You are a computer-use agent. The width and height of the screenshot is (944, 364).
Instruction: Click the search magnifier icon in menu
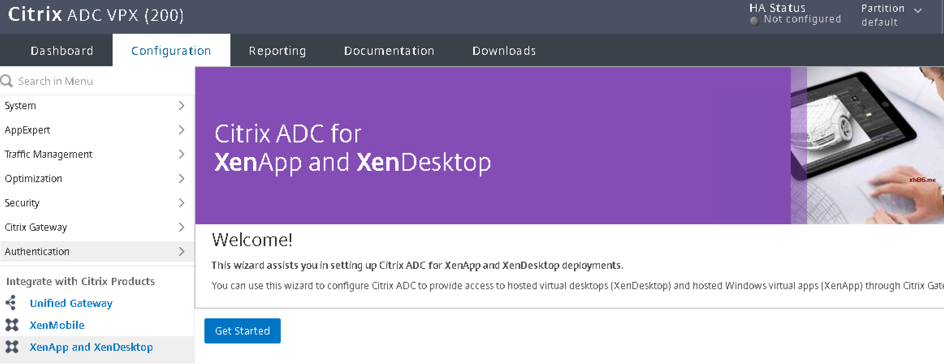[x=6, y=81]
